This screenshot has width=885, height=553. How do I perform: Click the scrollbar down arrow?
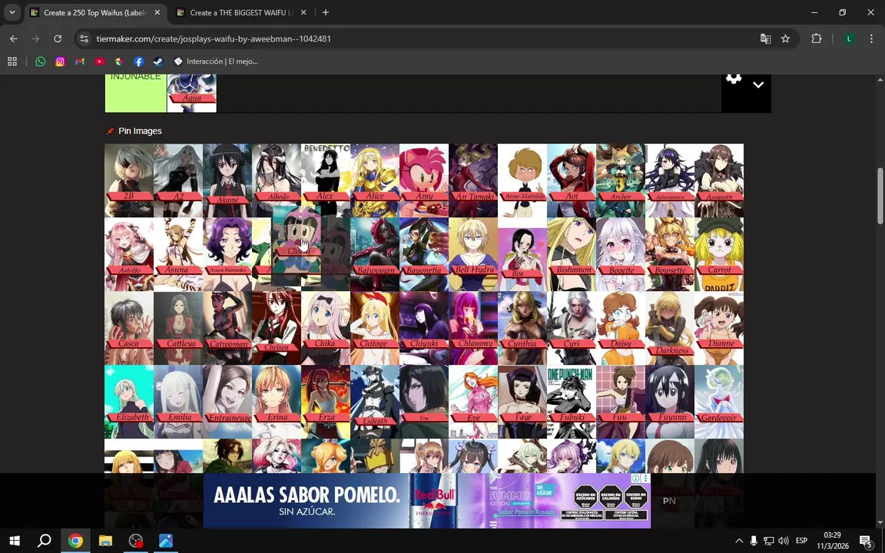point(880,522)
